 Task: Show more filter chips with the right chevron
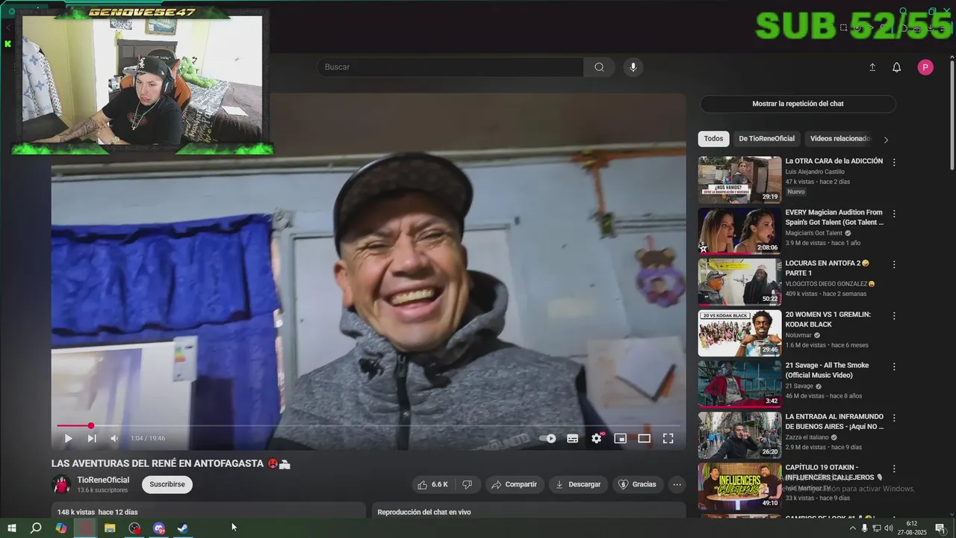886,139
